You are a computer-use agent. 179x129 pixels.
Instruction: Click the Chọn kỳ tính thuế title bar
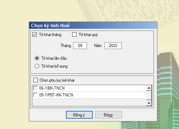click(x=93, y=25)
